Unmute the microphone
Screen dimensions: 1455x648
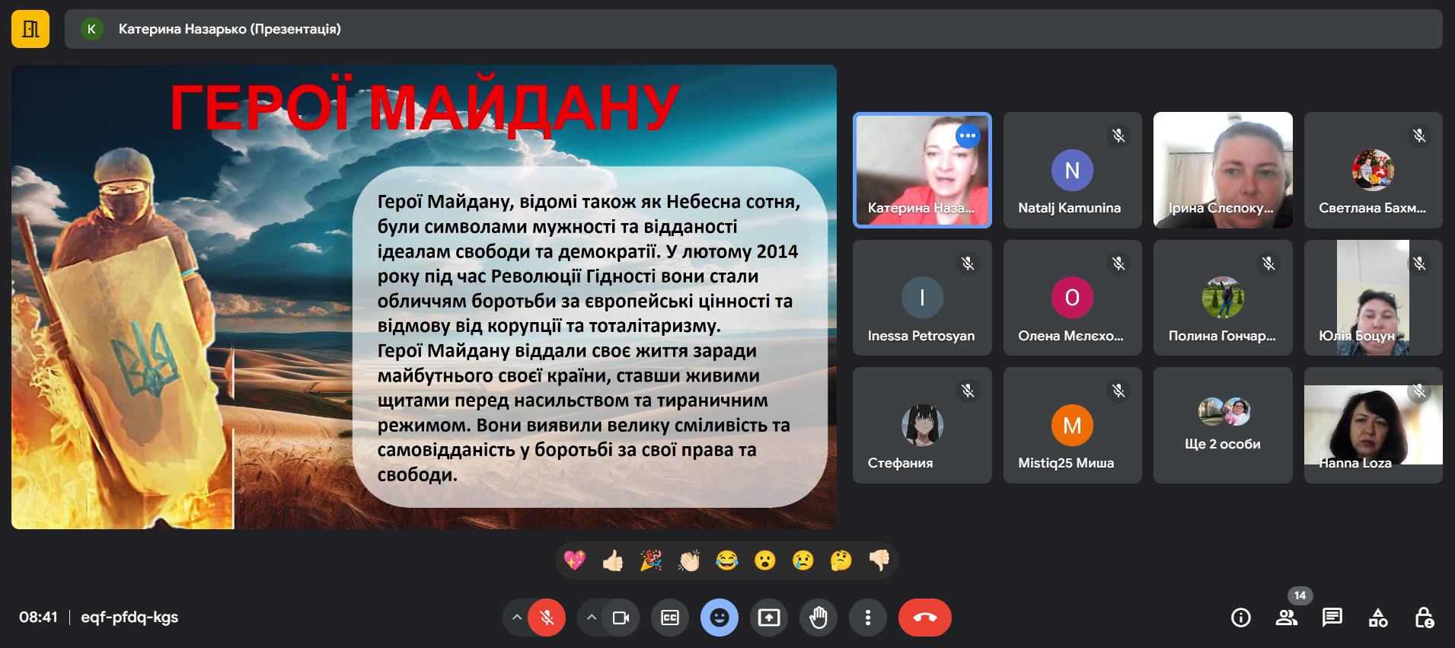click(547, 618)
